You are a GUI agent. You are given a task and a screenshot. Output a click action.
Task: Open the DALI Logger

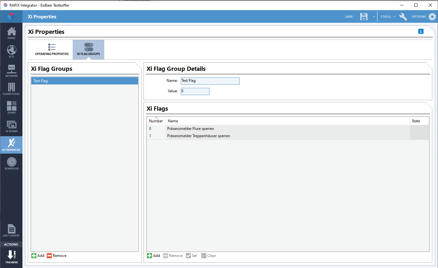[x=11, y=231]
